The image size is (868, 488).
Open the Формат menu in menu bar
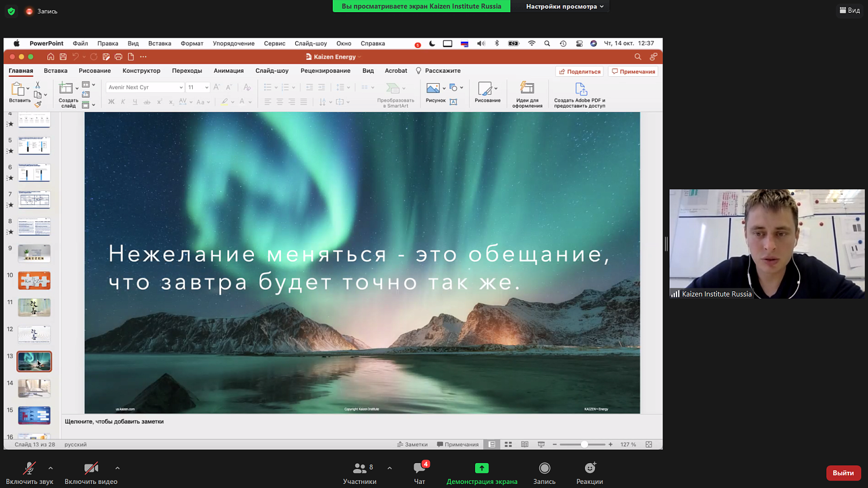tap(192, 43)
